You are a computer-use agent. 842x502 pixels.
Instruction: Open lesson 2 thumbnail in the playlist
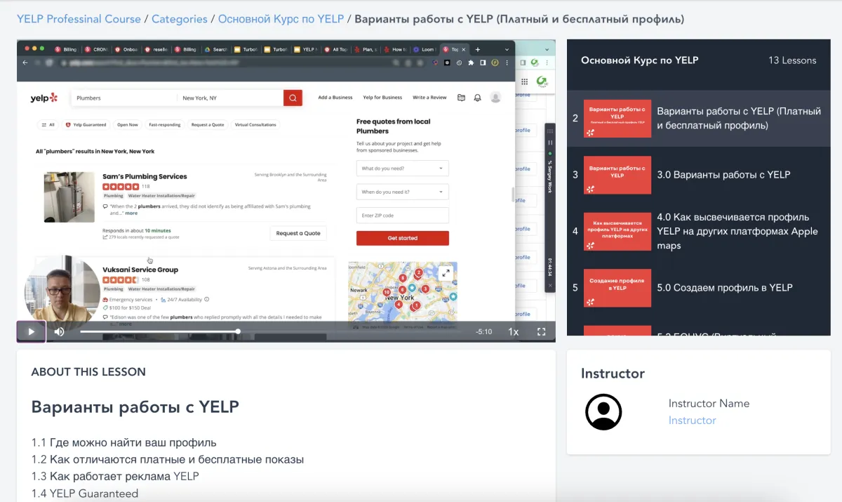tap(617, 118)
